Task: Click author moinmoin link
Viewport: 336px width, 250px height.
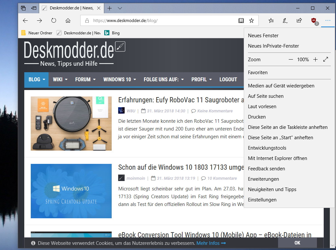Action: tap(136, 178)
